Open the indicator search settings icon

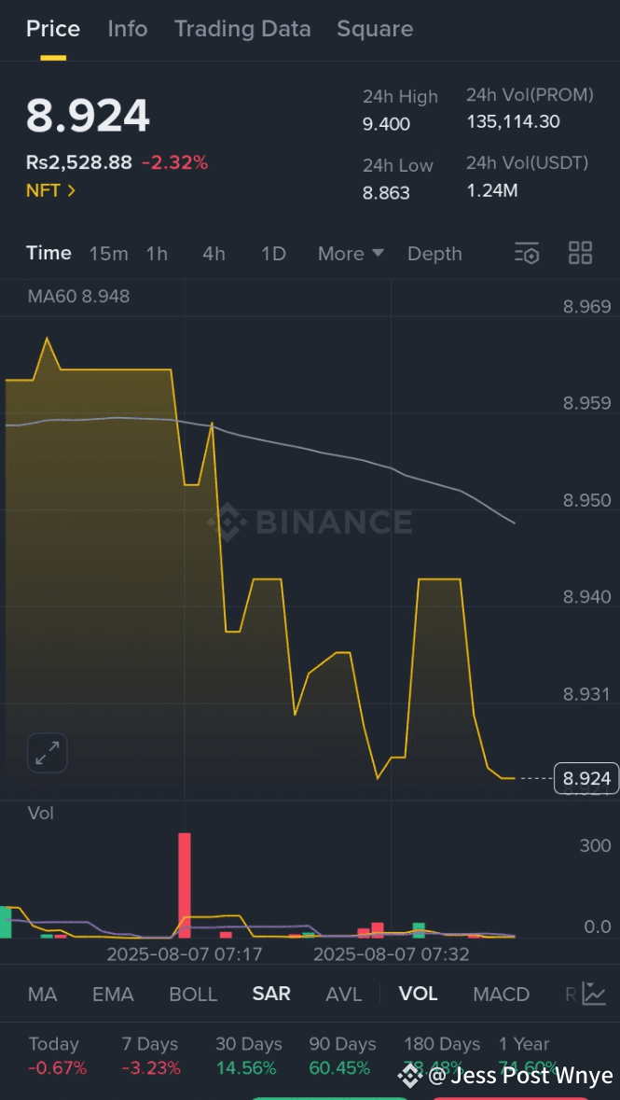click(527, 253)
